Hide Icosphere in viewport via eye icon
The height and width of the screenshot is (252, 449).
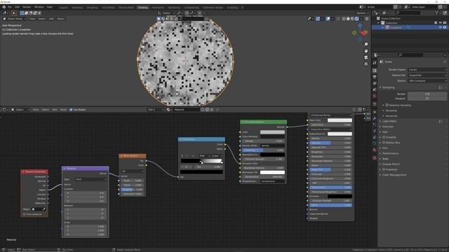(x=441, y=27)
